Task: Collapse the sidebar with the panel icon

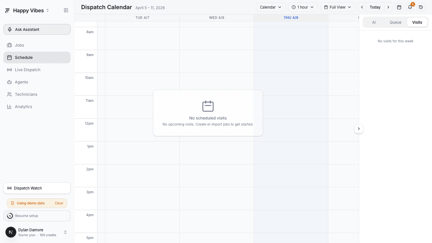Action: pos(66,10)
